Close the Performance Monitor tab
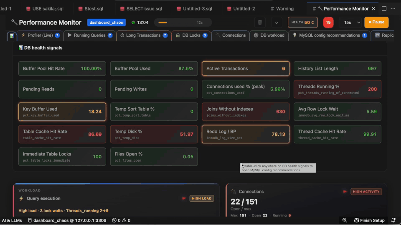 (x=373, y=9)
